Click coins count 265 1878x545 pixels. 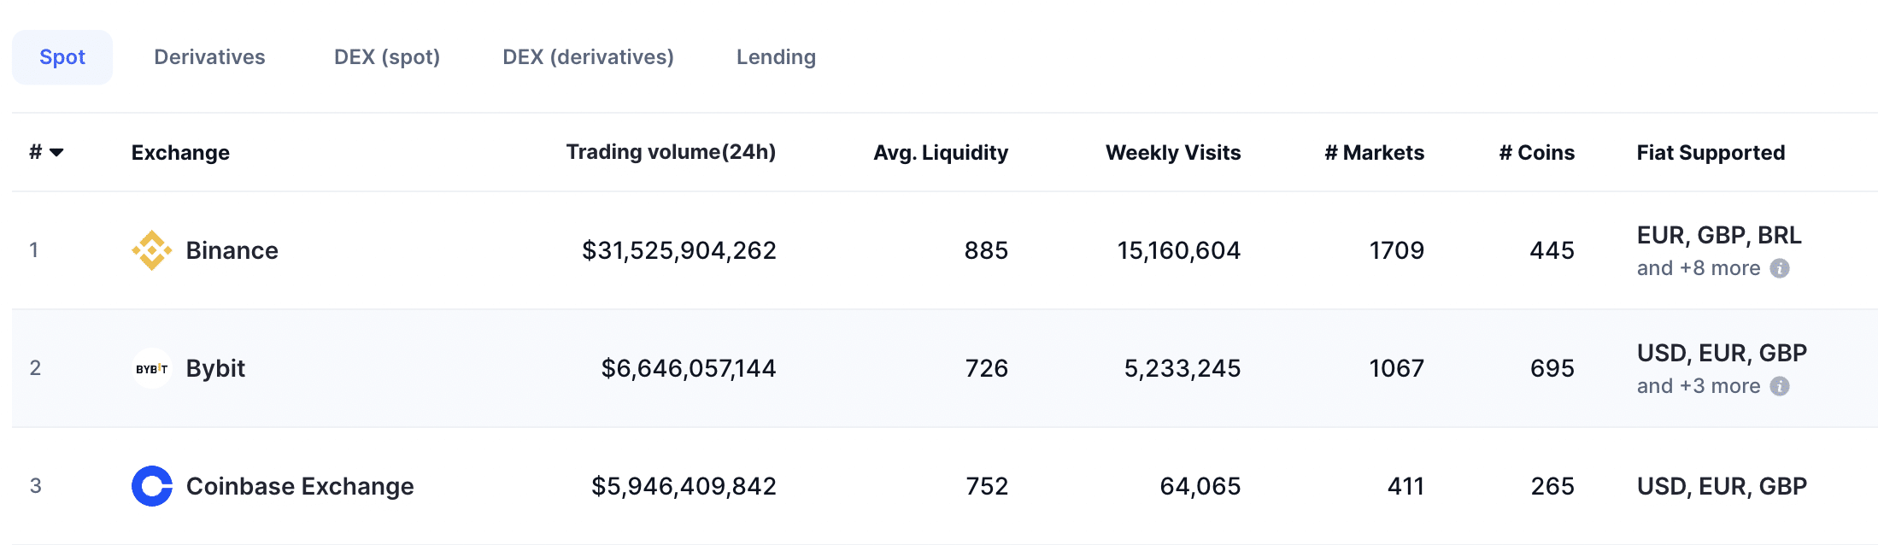pos(1552,486)
